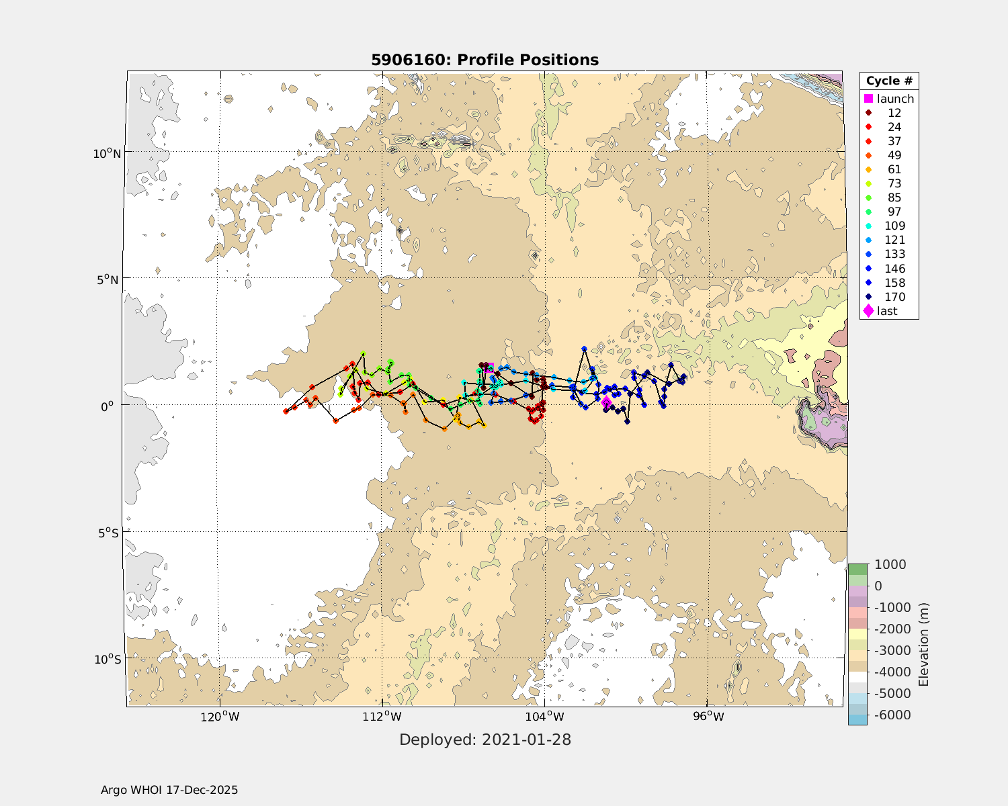Select the cycle 61 orange legend marker
Image resolution: width=1008 pixels, height=806 pixels.
pyautogui.click(x=868, y=169)
